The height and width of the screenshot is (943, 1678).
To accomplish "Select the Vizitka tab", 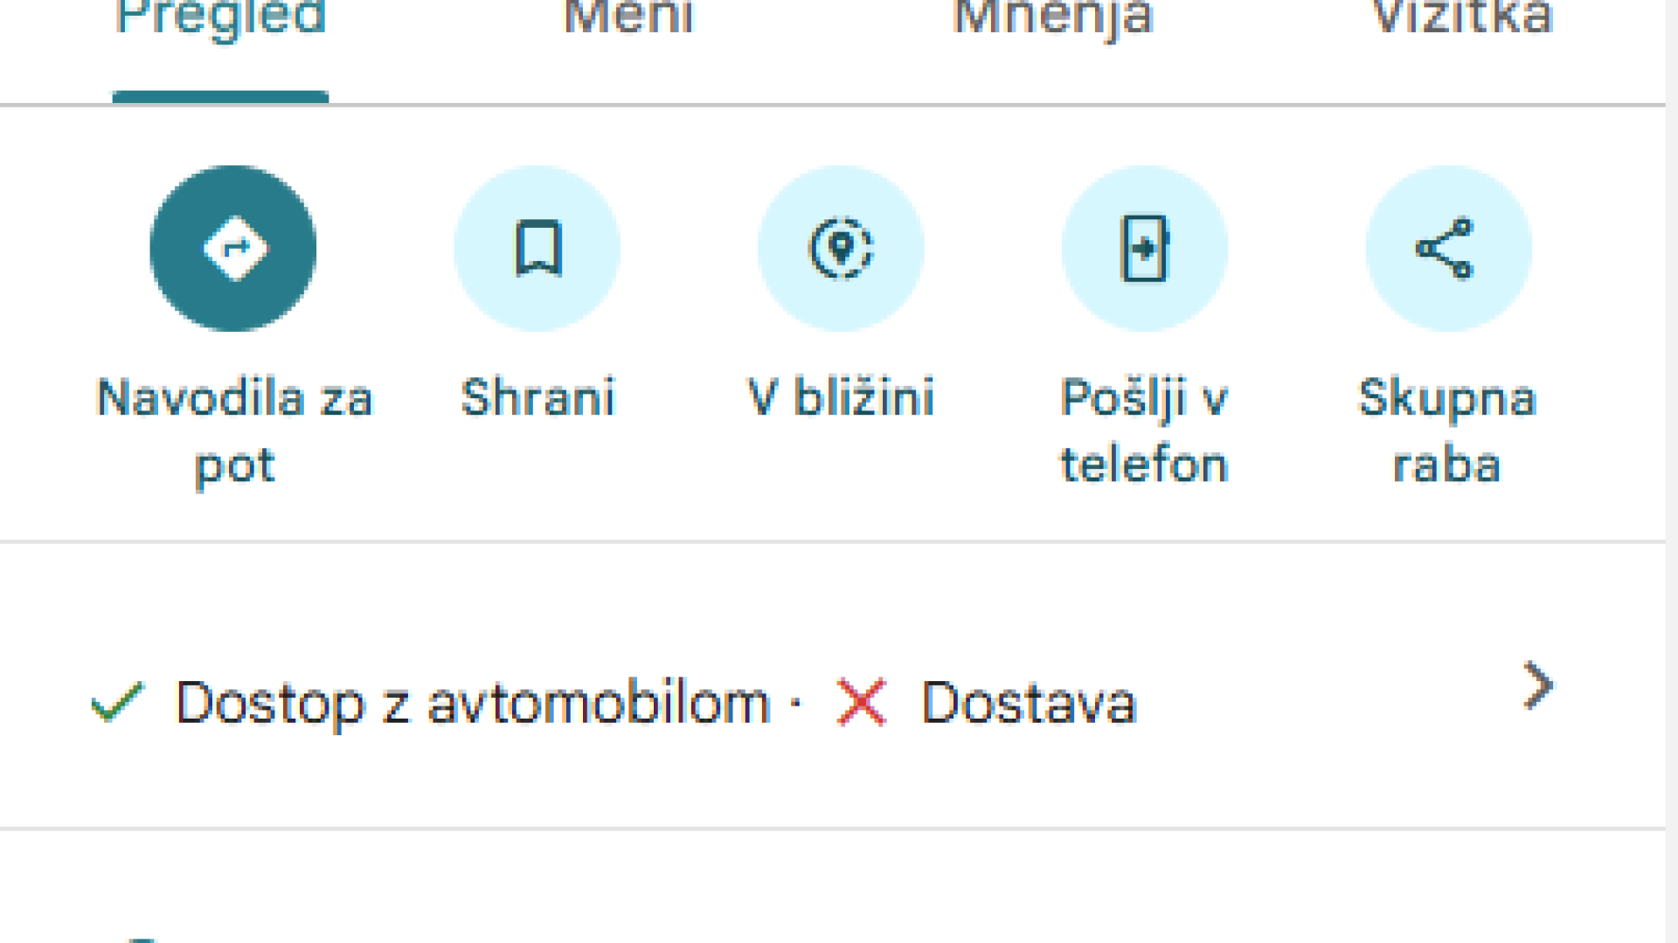I will point(1463,19).
